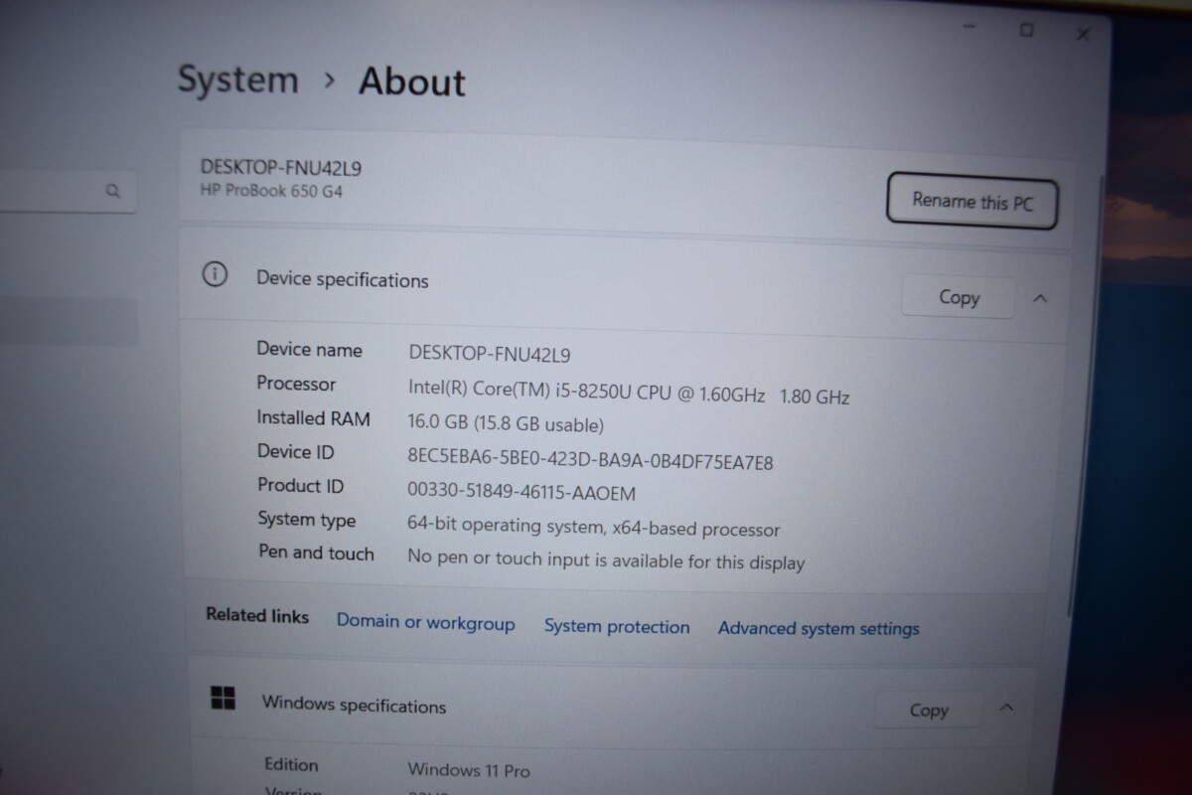This screenshot has width=1192, height=795.
Task: Copy the Windows specifications
Action: click(x=929, y=710)
